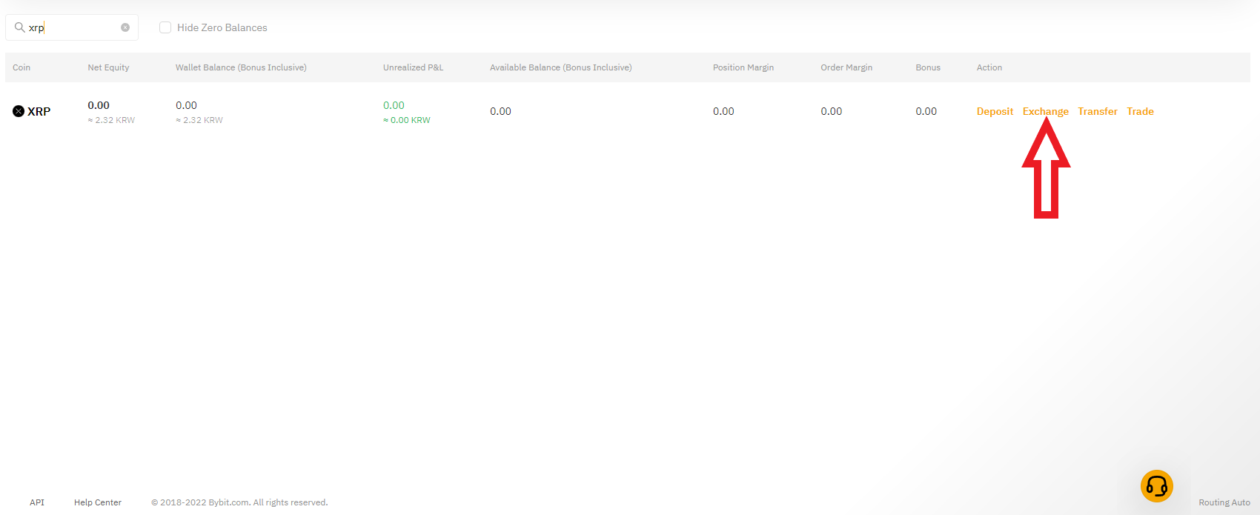Click the Wallet Balance (Bonus Inclusive) header
This screenshot has width=1260, height=515.
point(241,67)
